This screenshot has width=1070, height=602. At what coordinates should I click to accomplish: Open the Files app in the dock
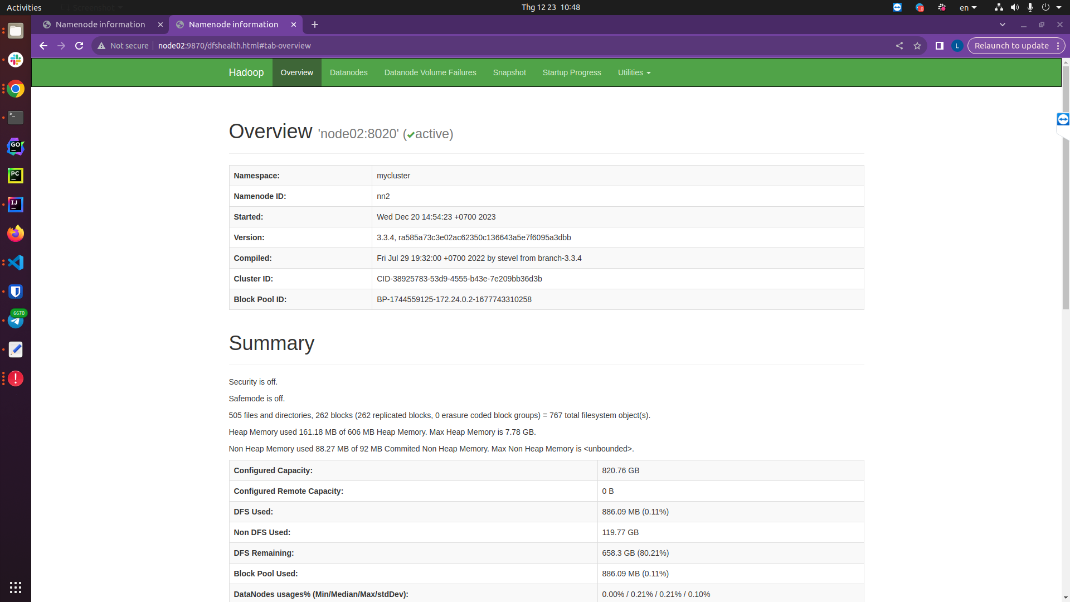(x=16, y=31)
